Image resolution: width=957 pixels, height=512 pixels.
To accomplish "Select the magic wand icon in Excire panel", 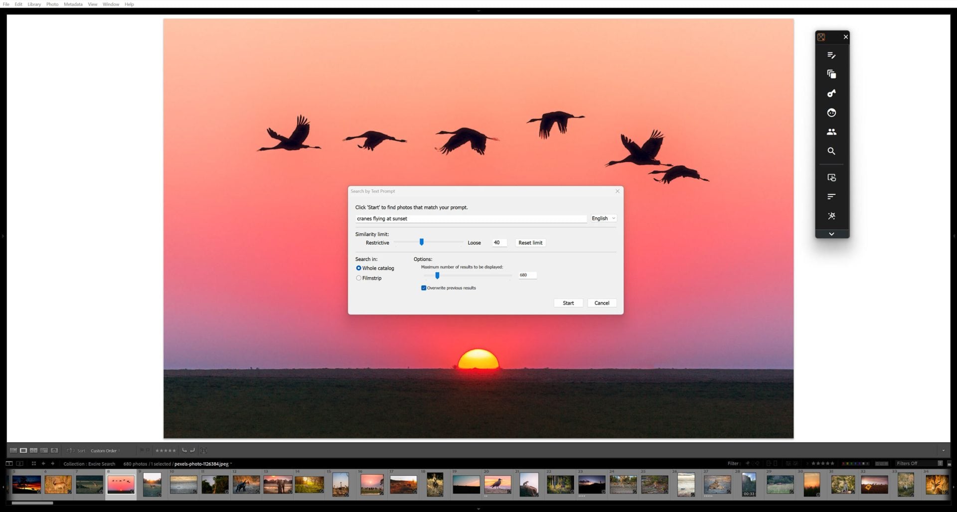I will pos(831,216).
